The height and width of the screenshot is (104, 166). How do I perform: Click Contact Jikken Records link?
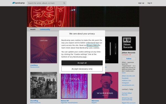[x=127, y=94]
